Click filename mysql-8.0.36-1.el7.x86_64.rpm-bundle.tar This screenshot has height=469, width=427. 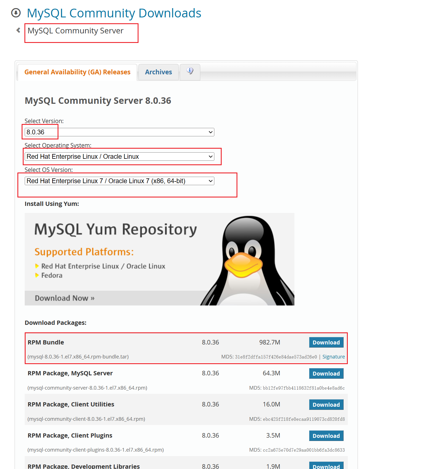tap(78, 357)
